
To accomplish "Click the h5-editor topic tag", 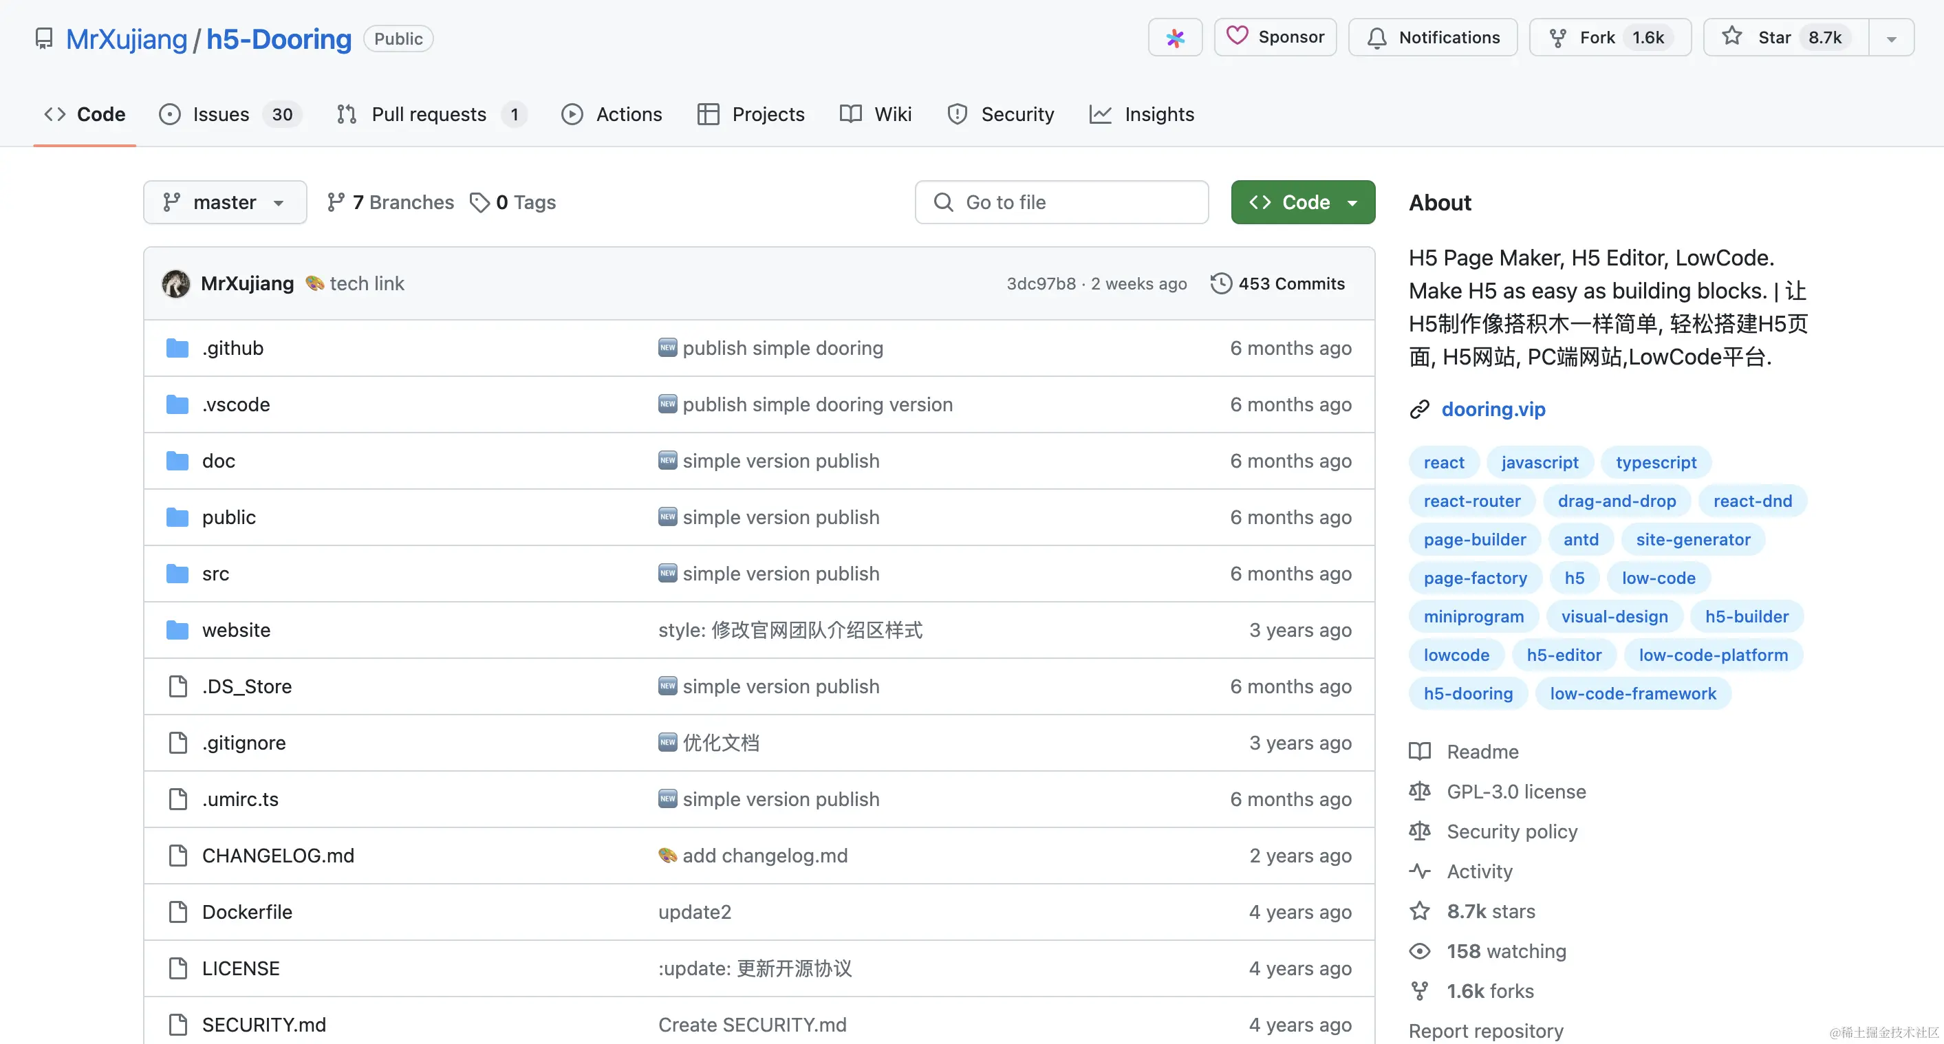I will point(1564,655).
